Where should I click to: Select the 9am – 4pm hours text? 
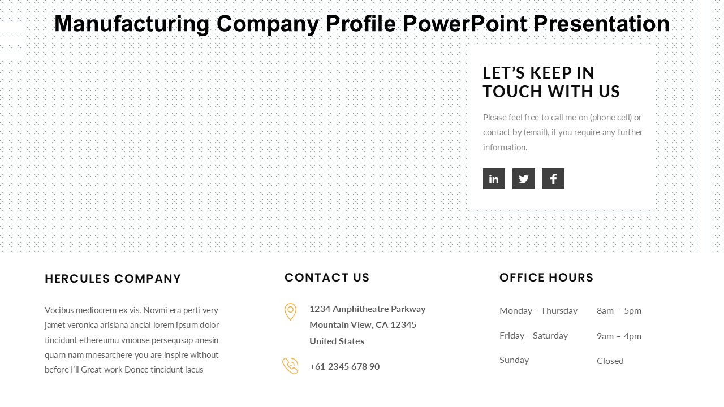[619, 336]
